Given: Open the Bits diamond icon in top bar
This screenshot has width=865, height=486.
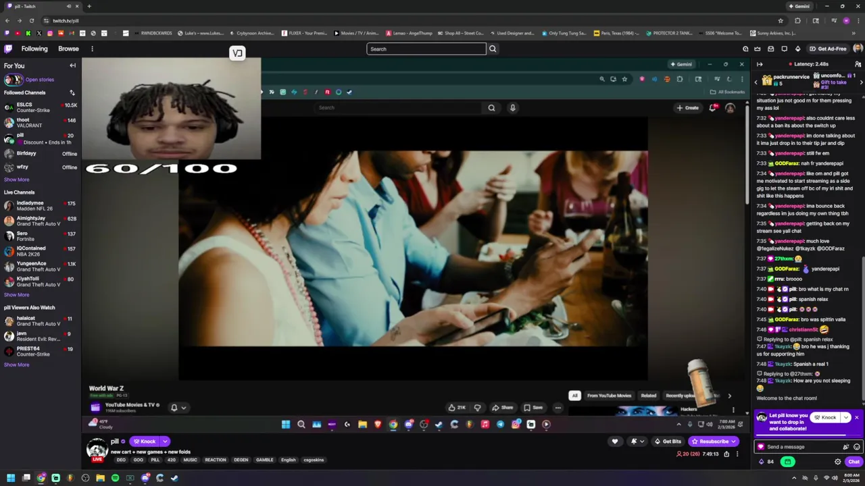Looking at the screenshot, I should click(797, 49).
